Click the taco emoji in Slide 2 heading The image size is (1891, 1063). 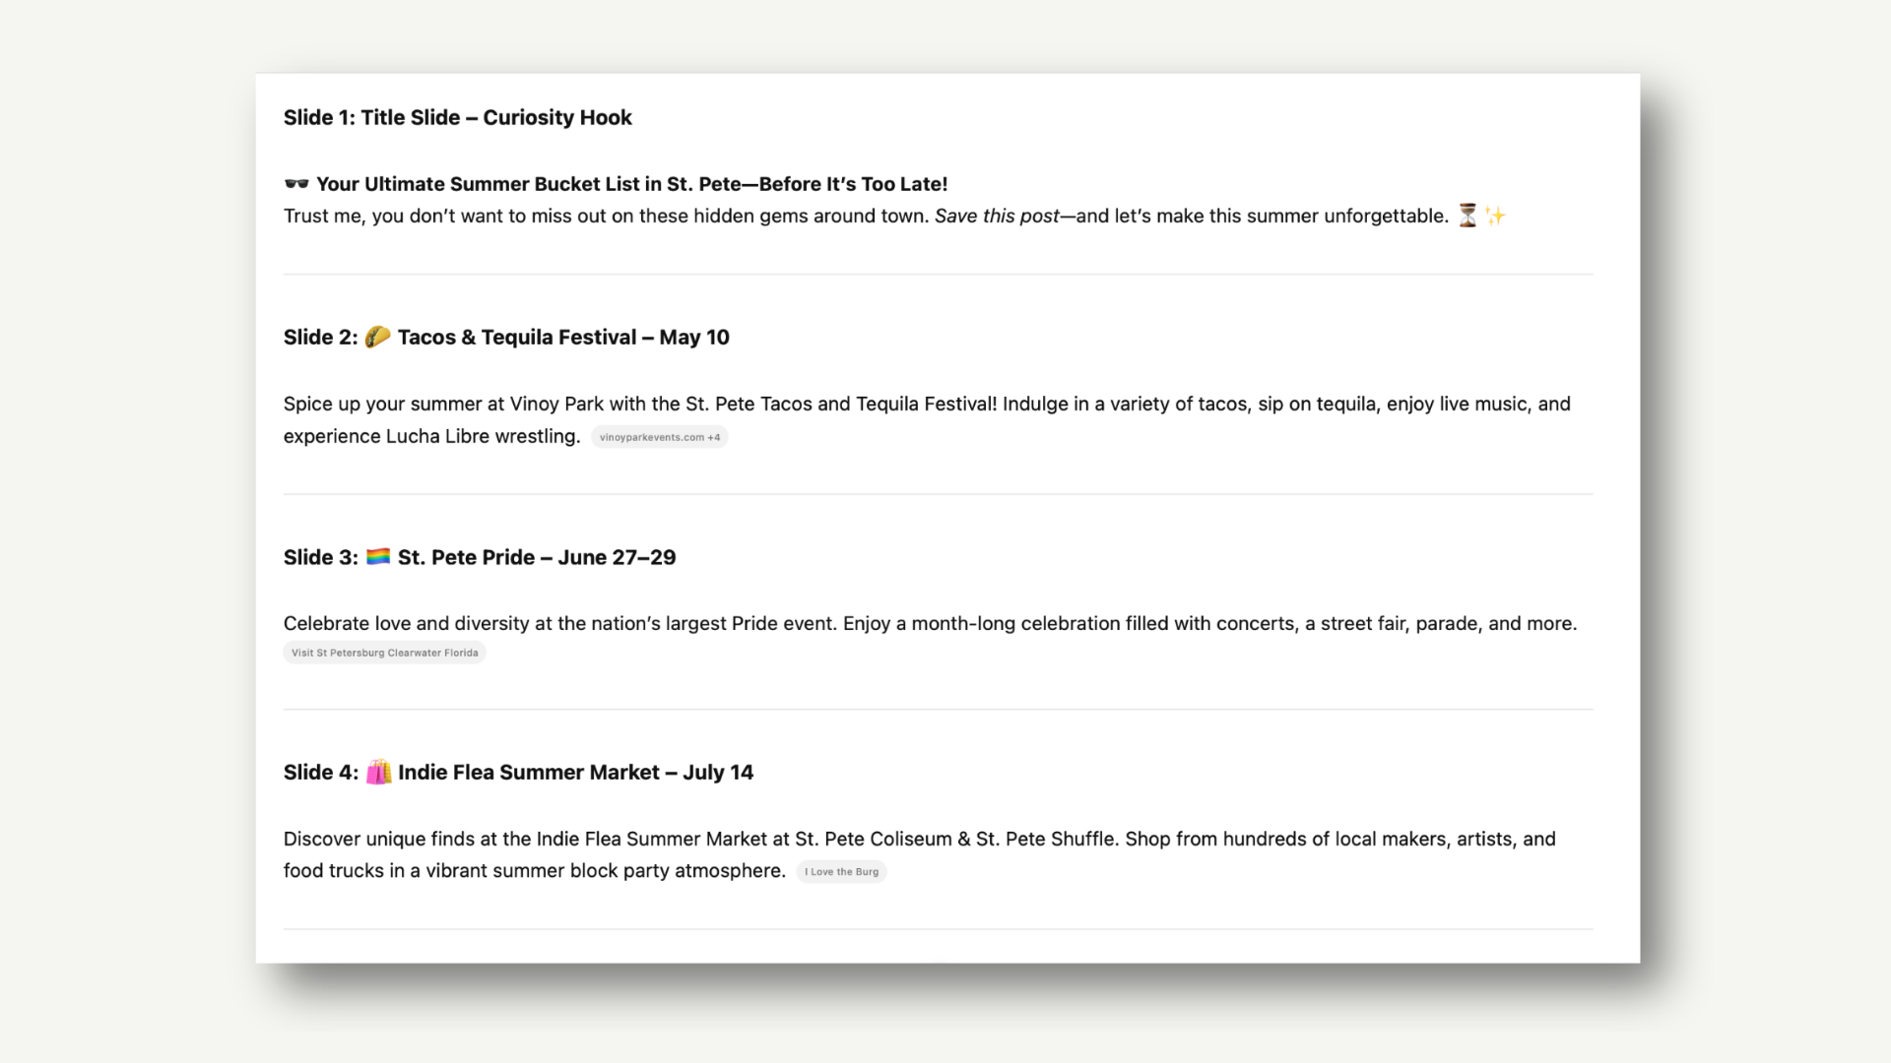[x=377, y=337]
